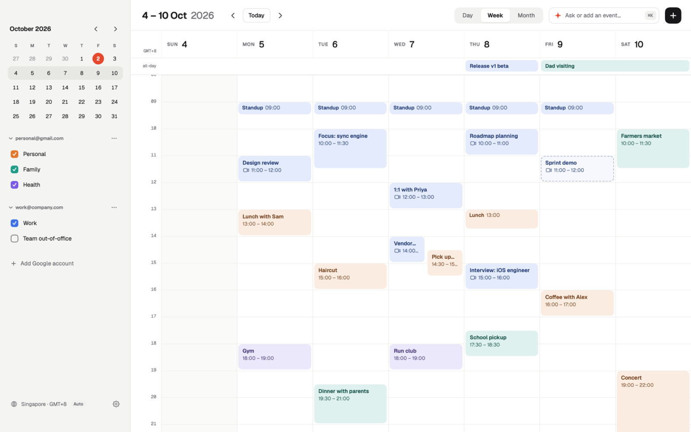Screen dimensions: 691x432
Task: Switch to Day view
Action: pos(467,16)
